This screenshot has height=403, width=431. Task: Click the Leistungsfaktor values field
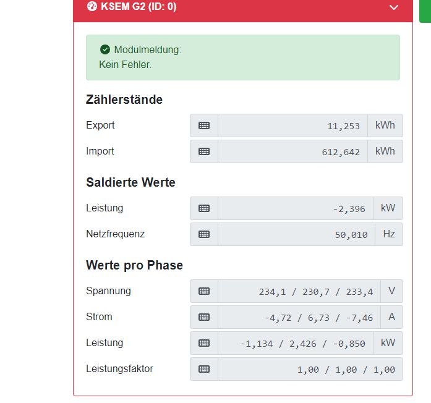coord(310,369)
